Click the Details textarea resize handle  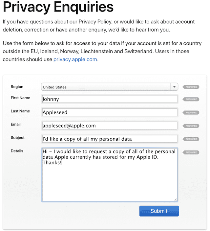176,199
